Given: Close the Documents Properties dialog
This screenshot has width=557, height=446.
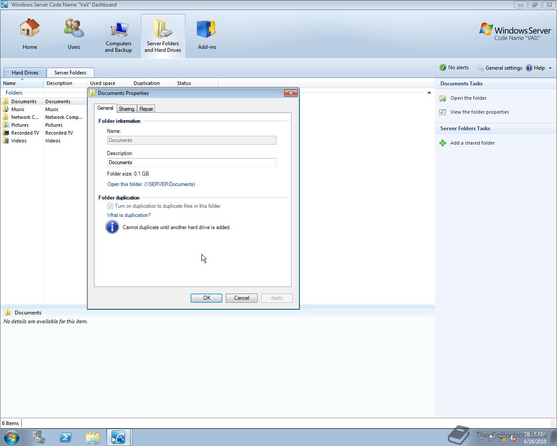Looking at the screenshot, I should tap(291, 93).
